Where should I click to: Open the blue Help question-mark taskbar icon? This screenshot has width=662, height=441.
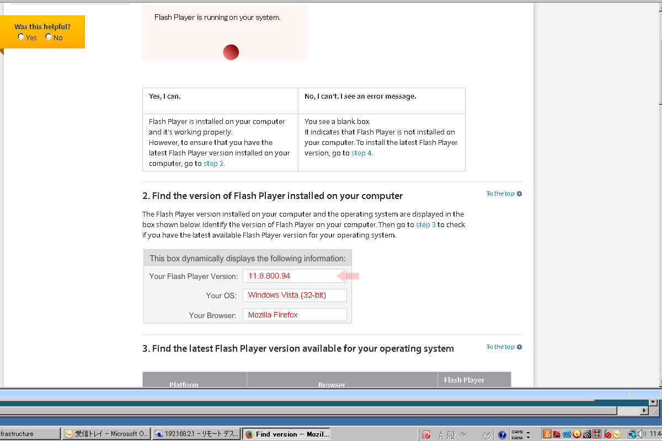(x=503, y=434)
